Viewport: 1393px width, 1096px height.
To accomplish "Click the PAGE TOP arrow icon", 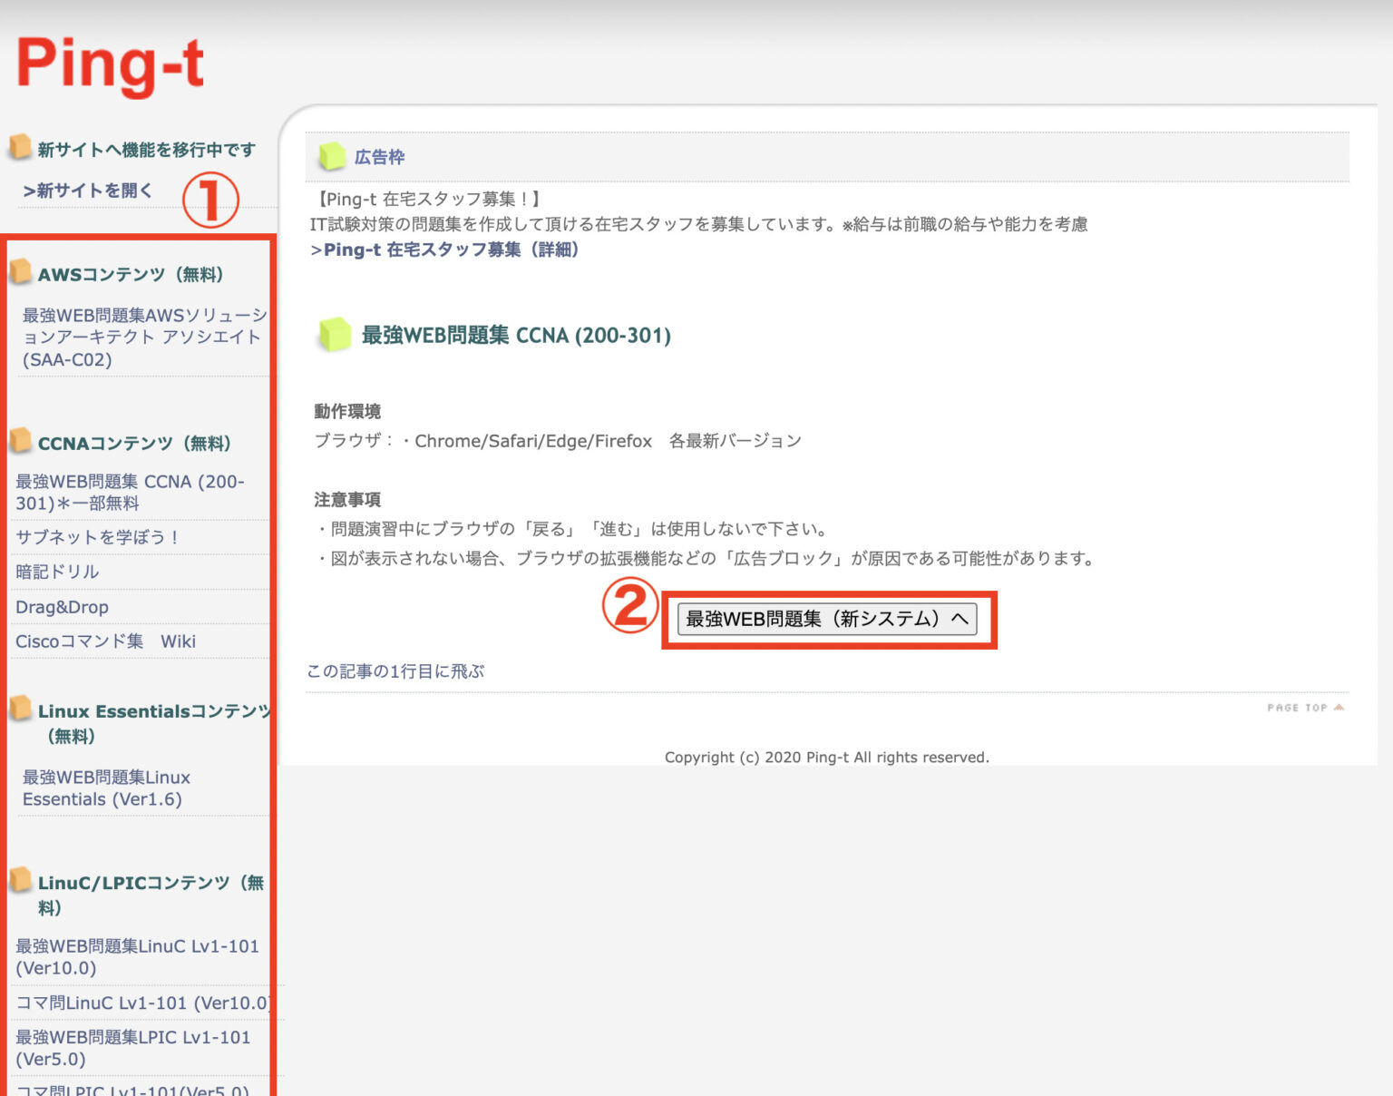I will 1340,707.
